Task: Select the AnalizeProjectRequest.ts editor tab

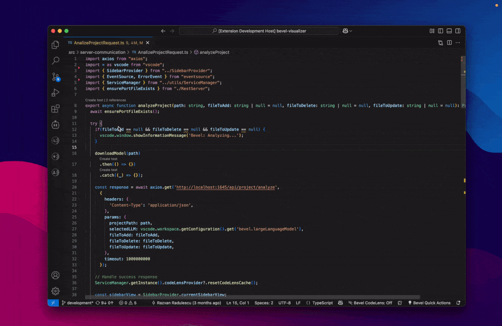Action: [x=99, y=43]
